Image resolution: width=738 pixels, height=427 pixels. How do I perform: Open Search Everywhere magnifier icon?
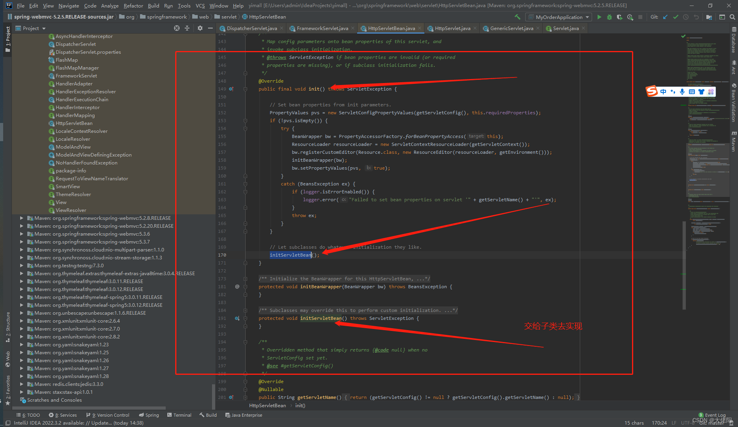(732, 17)
